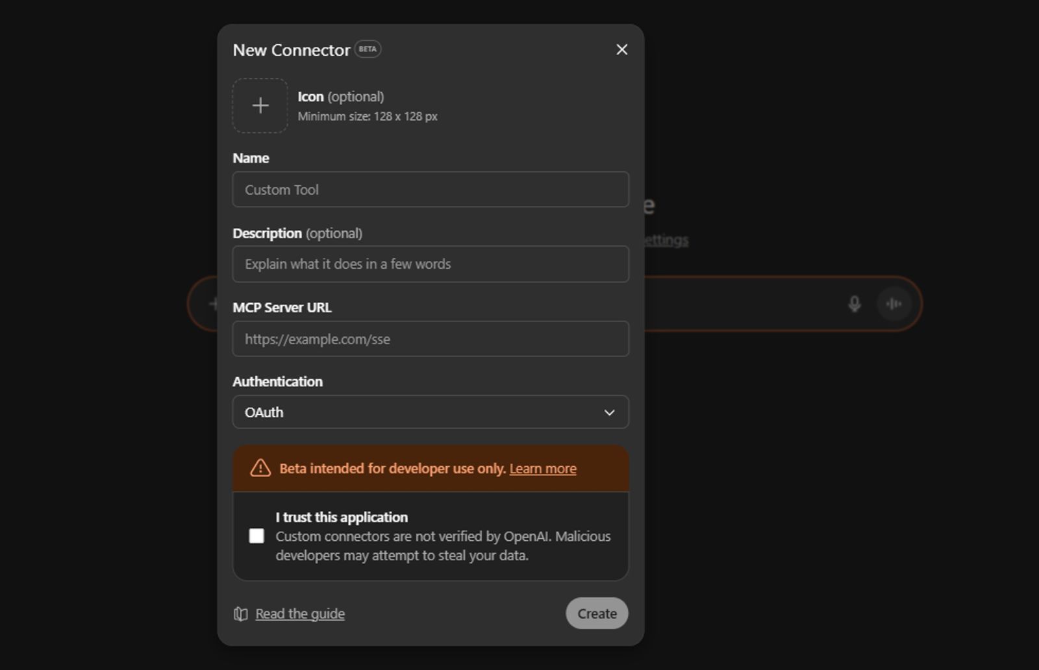Open the Read the guide link
This screenshot has width=1039, height=670.
(x=299, y=614)
